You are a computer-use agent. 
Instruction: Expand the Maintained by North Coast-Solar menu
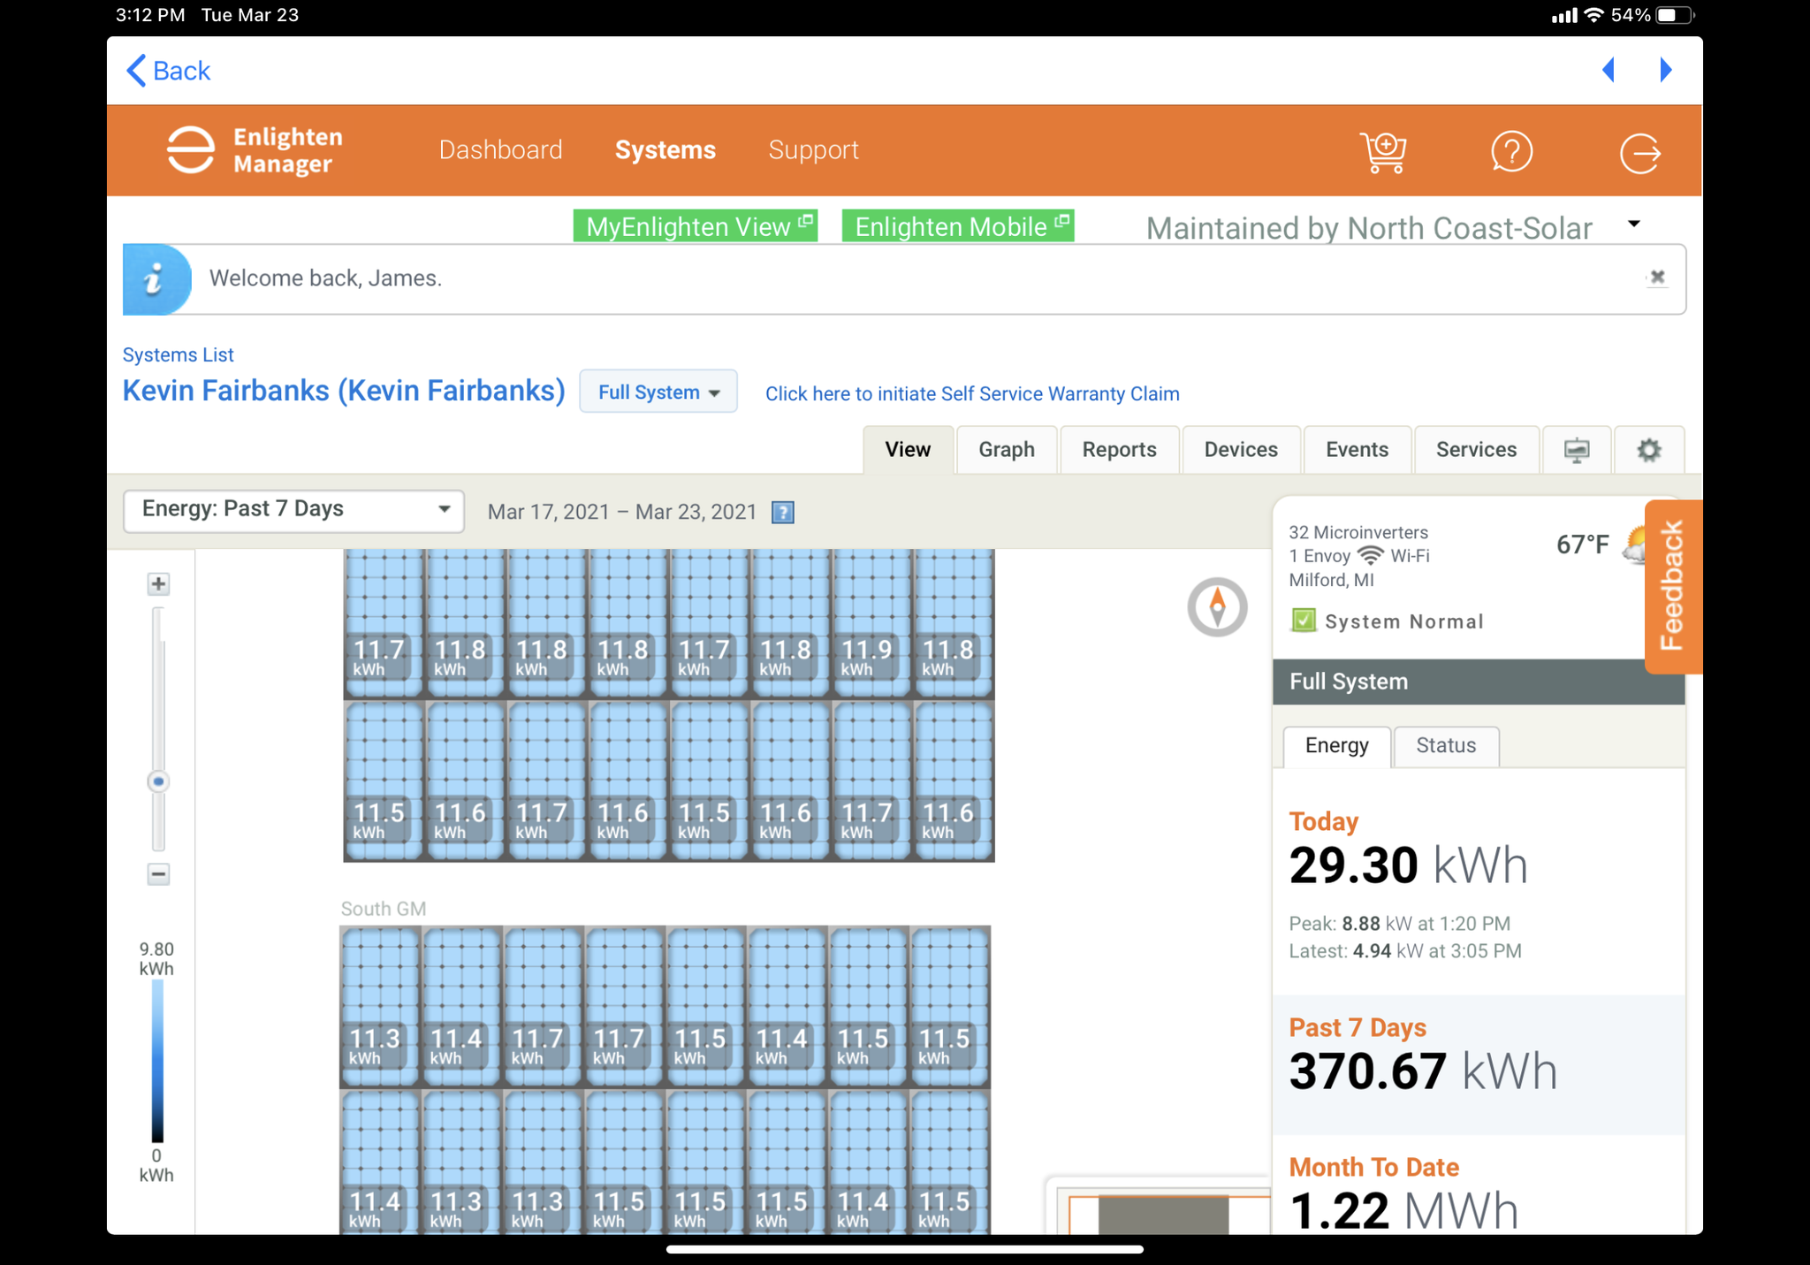[x=1633, y=225]
